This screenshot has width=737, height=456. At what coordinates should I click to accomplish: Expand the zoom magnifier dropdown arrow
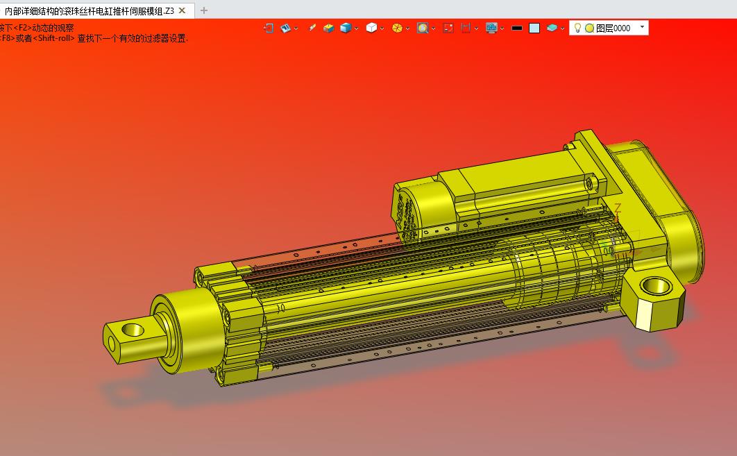[433, 28]
